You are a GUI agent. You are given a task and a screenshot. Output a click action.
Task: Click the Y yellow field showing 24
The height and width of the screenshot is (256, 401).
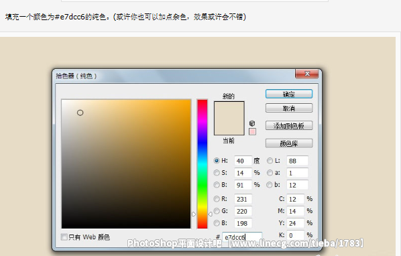pos(295,223)
